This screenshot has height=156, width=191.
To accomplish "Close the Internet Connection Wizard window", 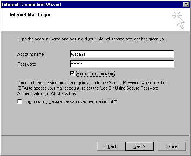I will click(186, 5).
